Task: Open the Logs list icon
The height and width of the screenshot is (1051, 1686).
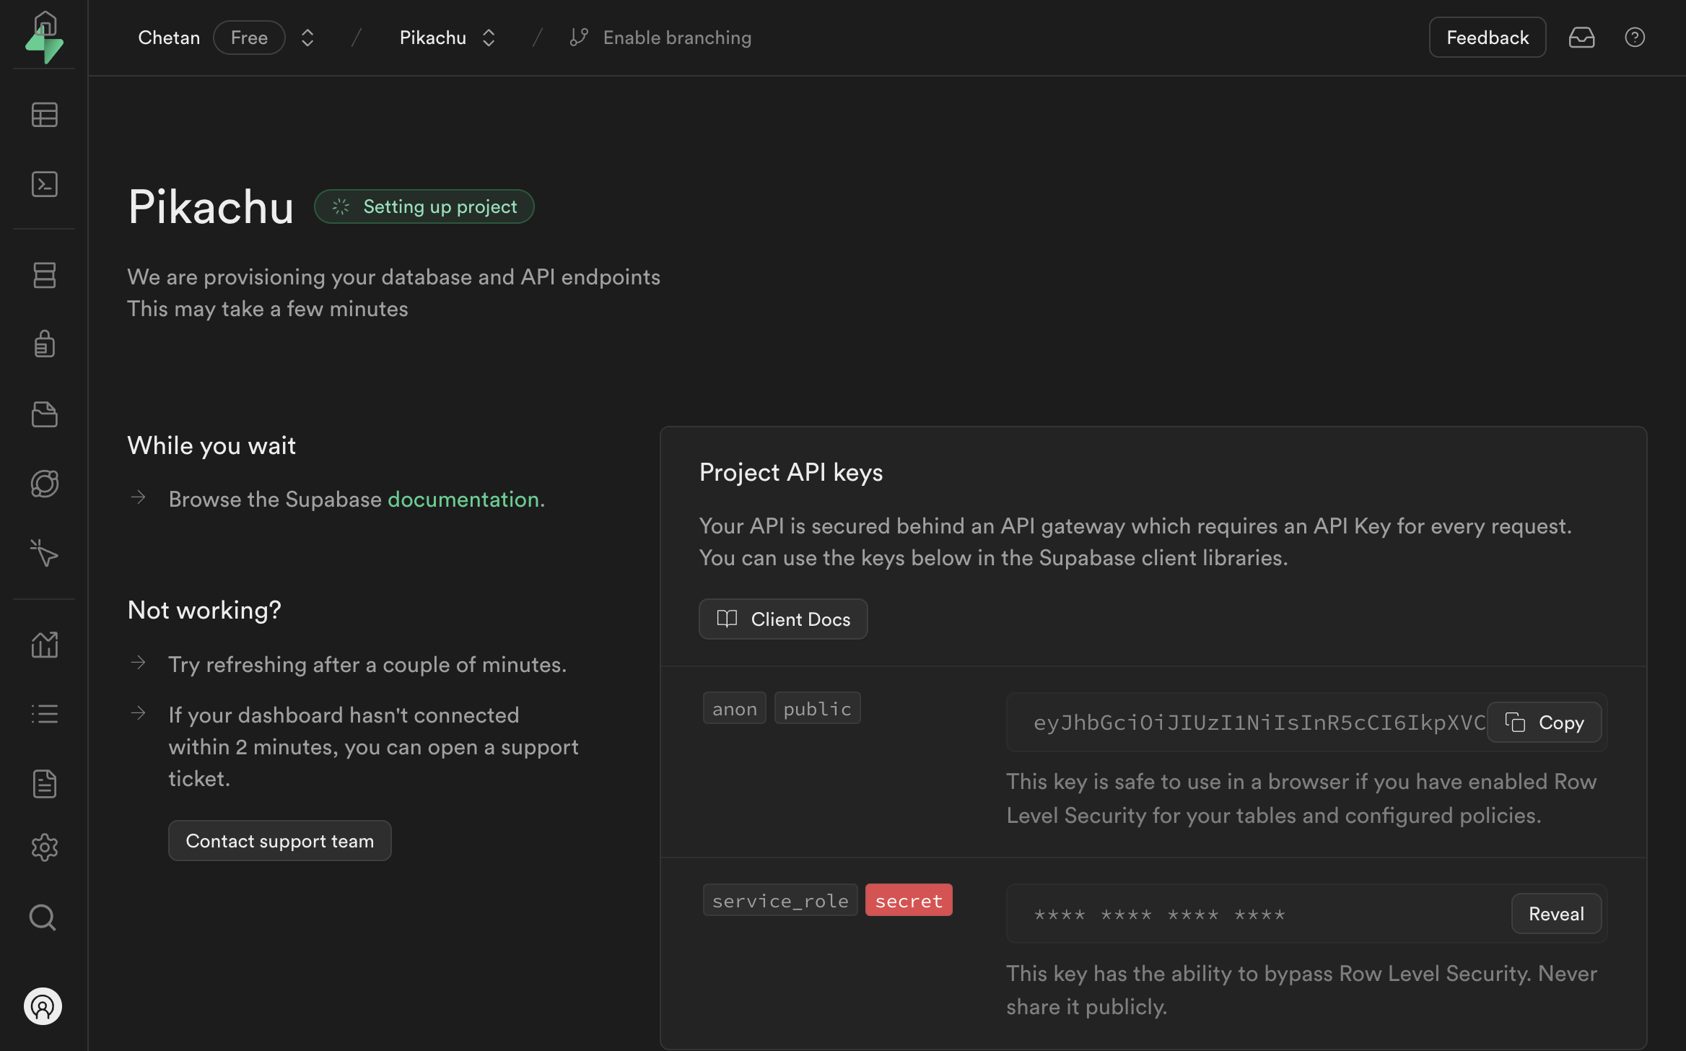Action: click(44, 714)
